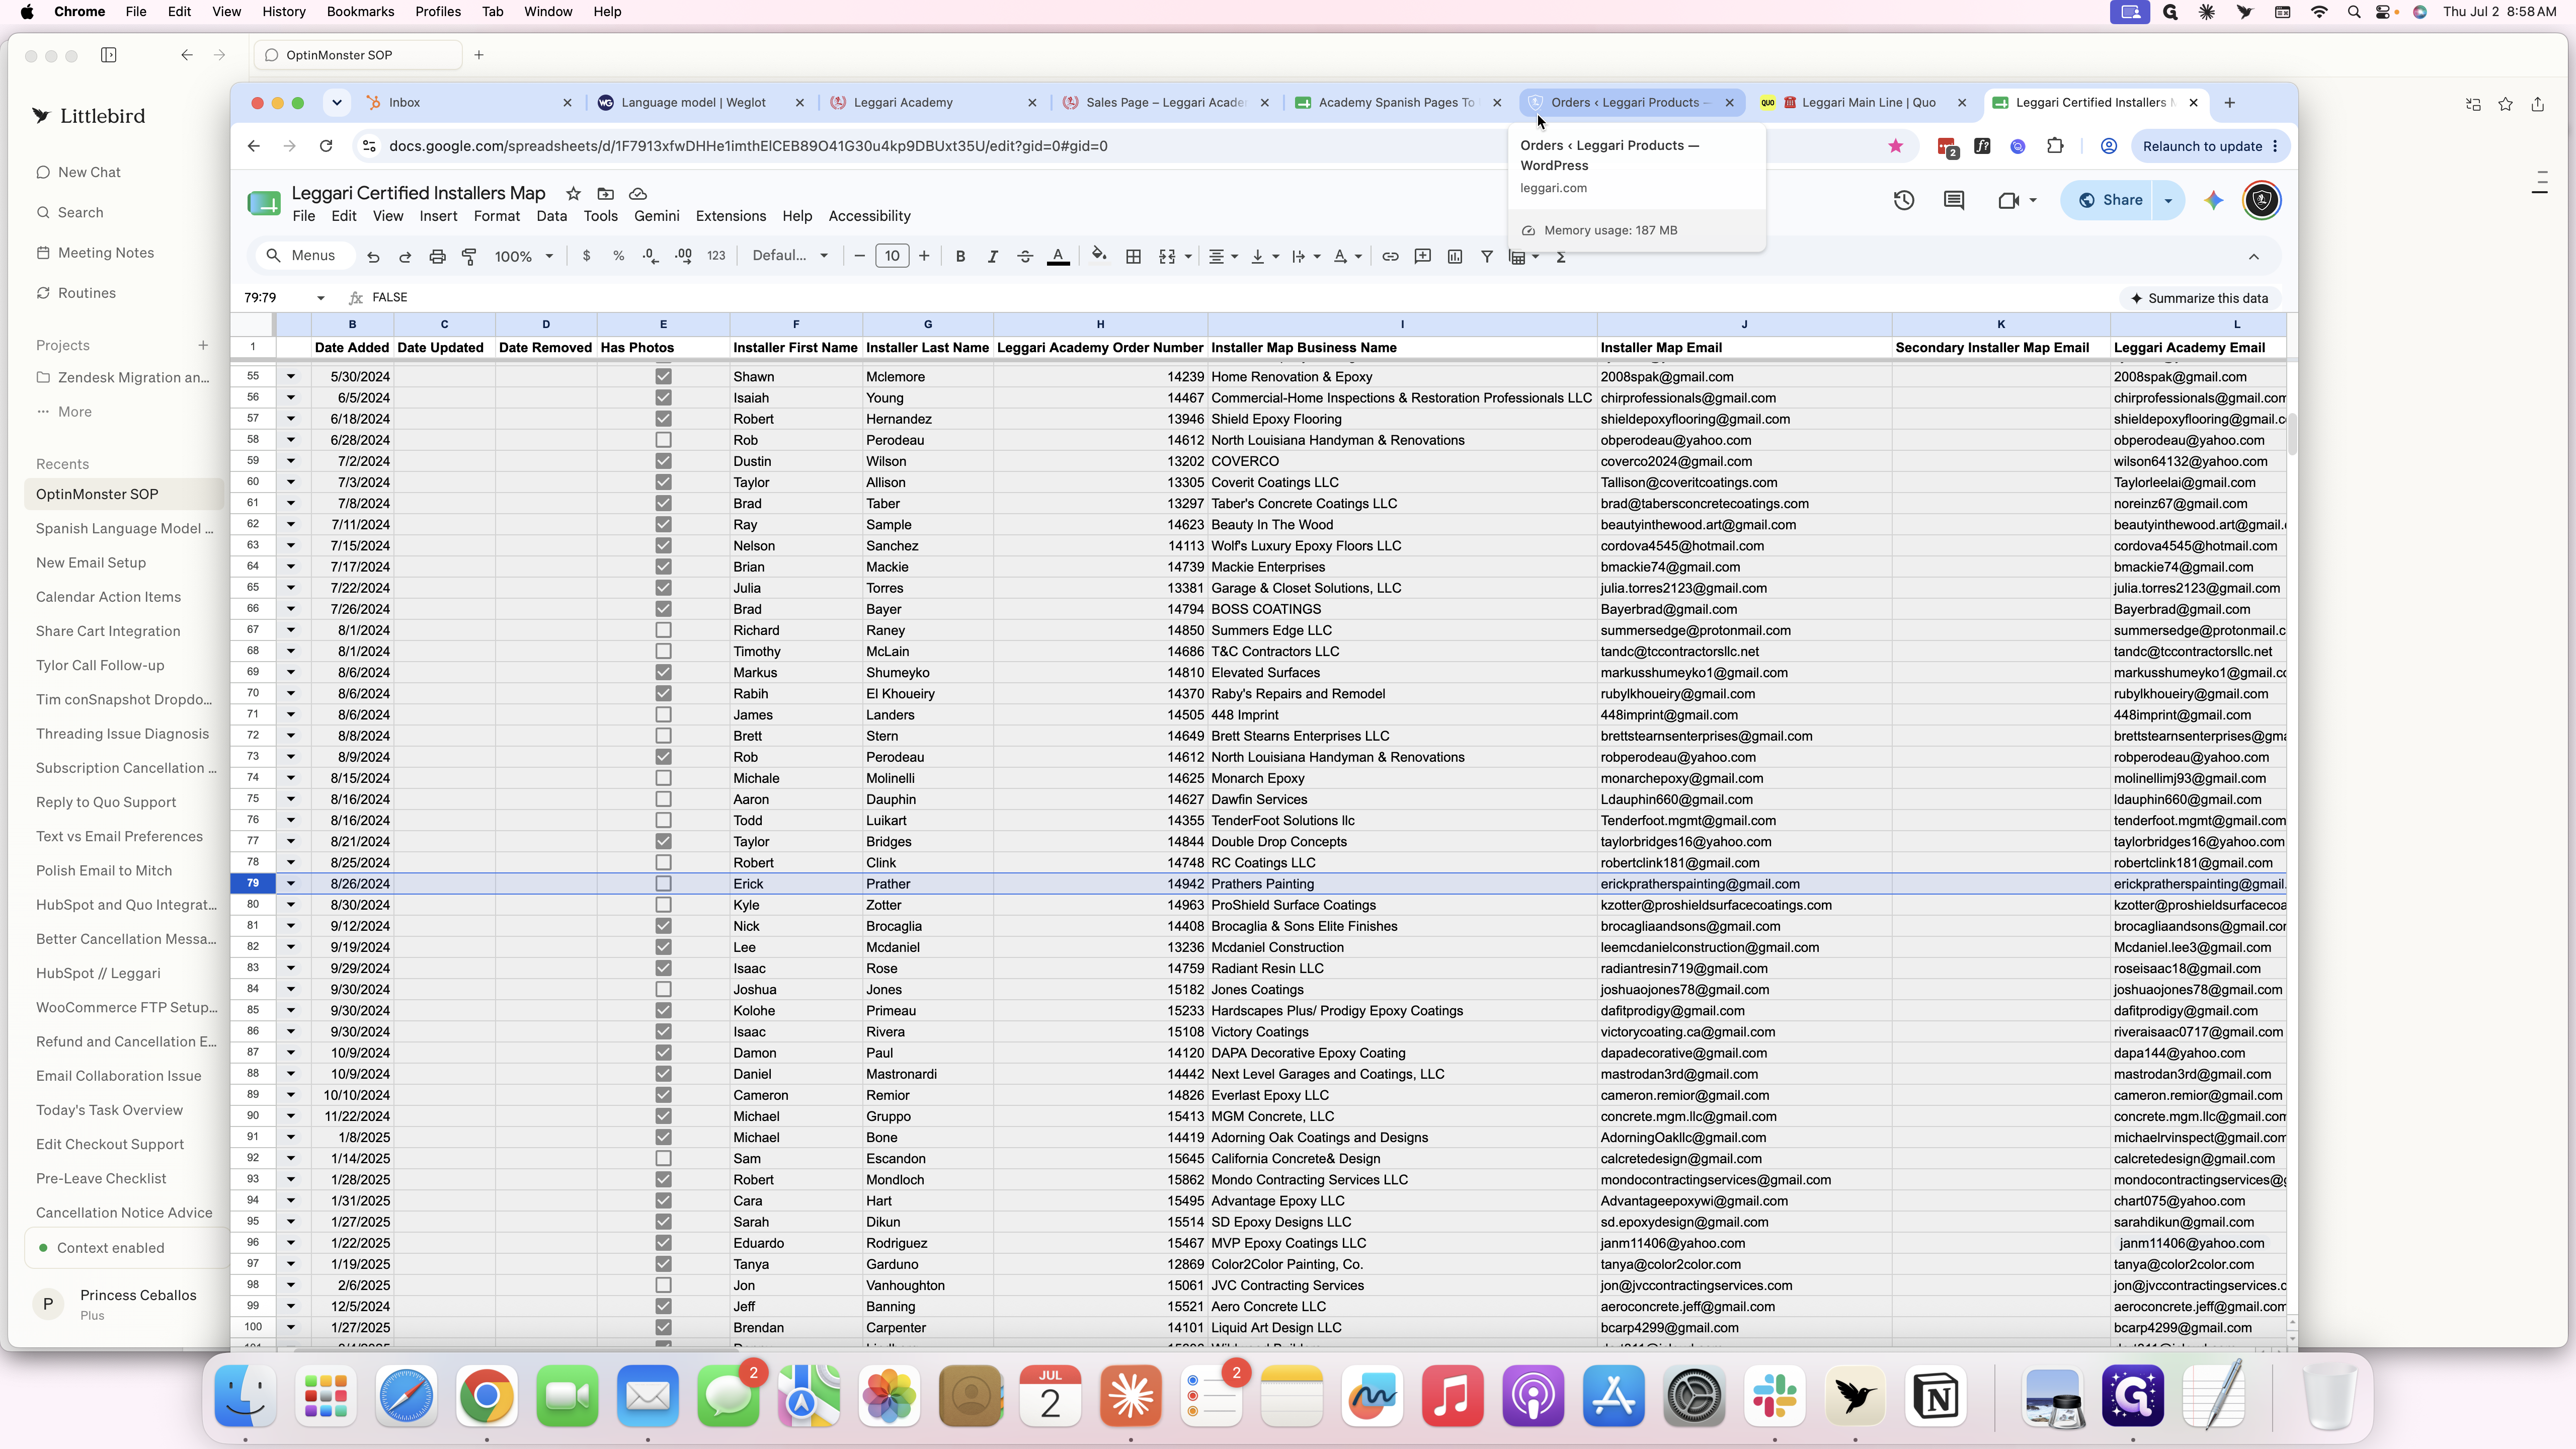The width and height of the screenshot is (2576, 1449).
Task: Apply strikethrough formatting
Action: point(1025,257)
